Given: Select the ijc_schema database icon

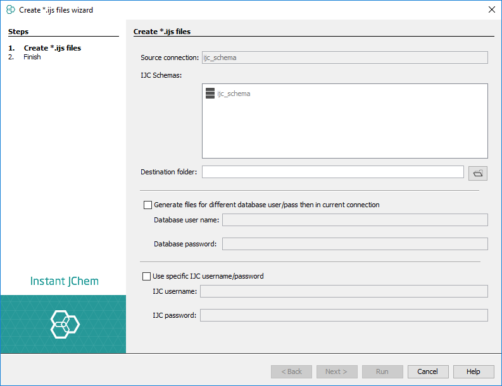Looking at the screenshot, I should (x=210, y=93).
